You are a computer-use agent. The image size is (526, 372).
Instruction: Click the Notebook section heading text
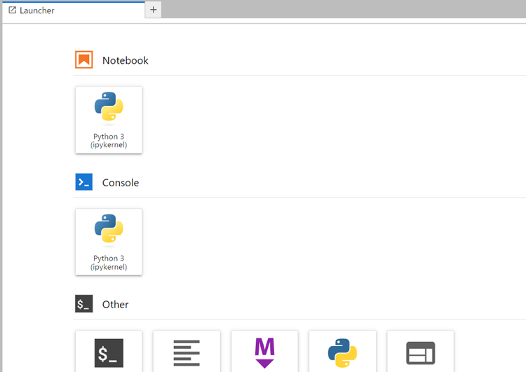[x=125, y=60]
